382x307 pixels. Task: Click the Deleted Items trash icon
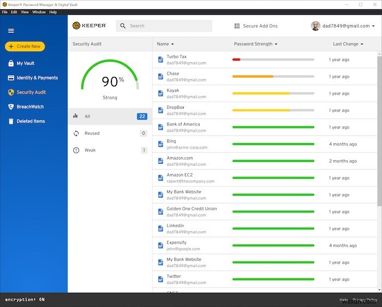11,121
